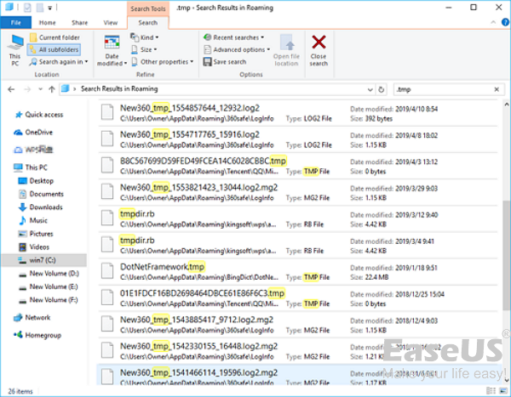Open Desktop folder in sidebar

point(36,181)
